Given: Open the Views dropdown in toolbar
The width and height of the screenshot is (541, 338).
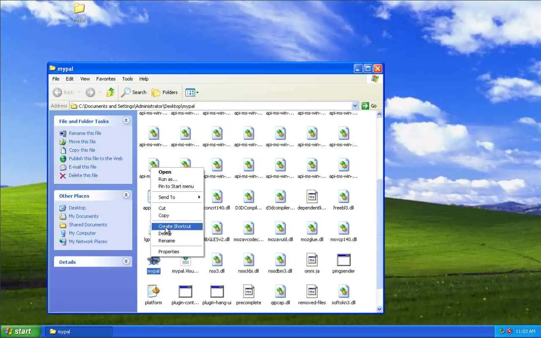Looking at the screenshot, I should point(192,92).
